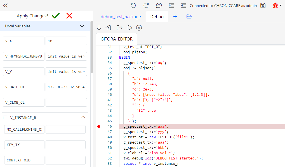This screenshot has width=285, height=167.
Task: Click the Step Over debug icon
Action: [99, 28]
